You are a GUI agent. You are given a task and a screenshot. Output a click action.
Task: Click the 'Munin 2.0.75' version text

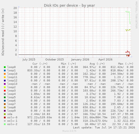coord(69,131)
